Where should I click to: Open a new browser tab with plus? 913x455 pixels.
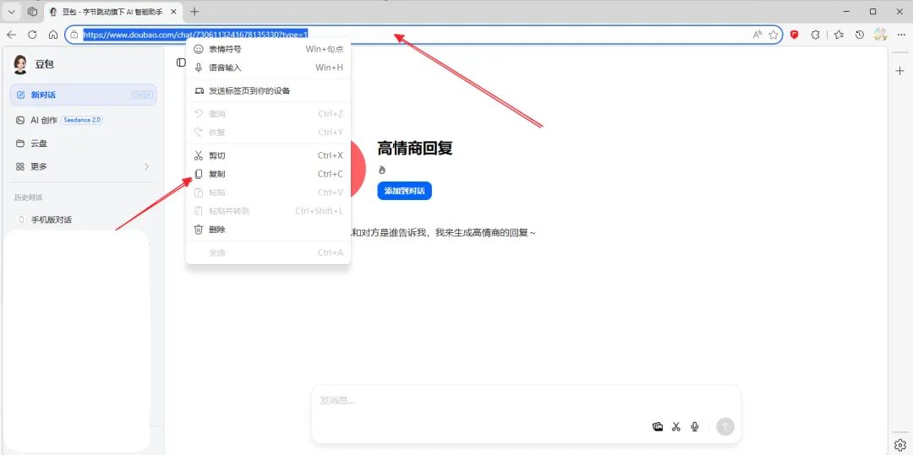click(x=194, y=12)
